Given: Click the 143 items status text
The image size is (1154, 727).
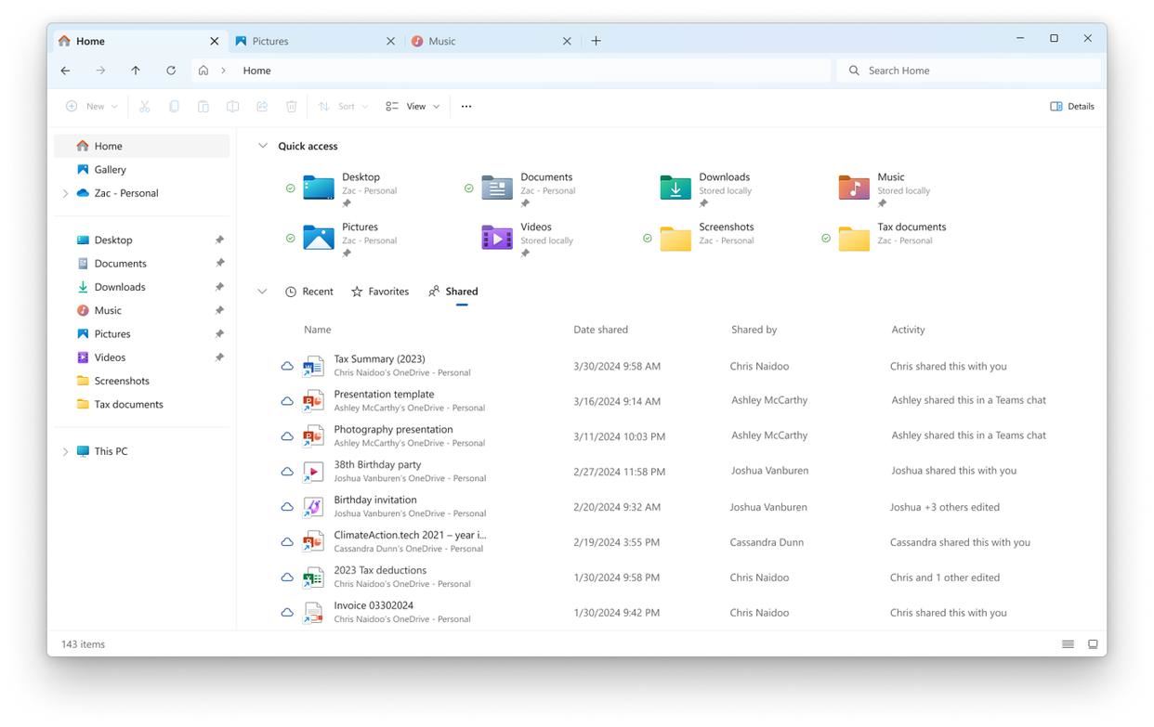Looking at the screenshot, I should pyautogui.click(x=83, y=644).
